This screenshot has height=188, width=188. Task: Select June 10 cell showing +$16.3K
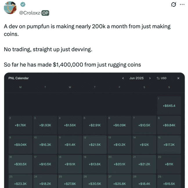(45, 144)
